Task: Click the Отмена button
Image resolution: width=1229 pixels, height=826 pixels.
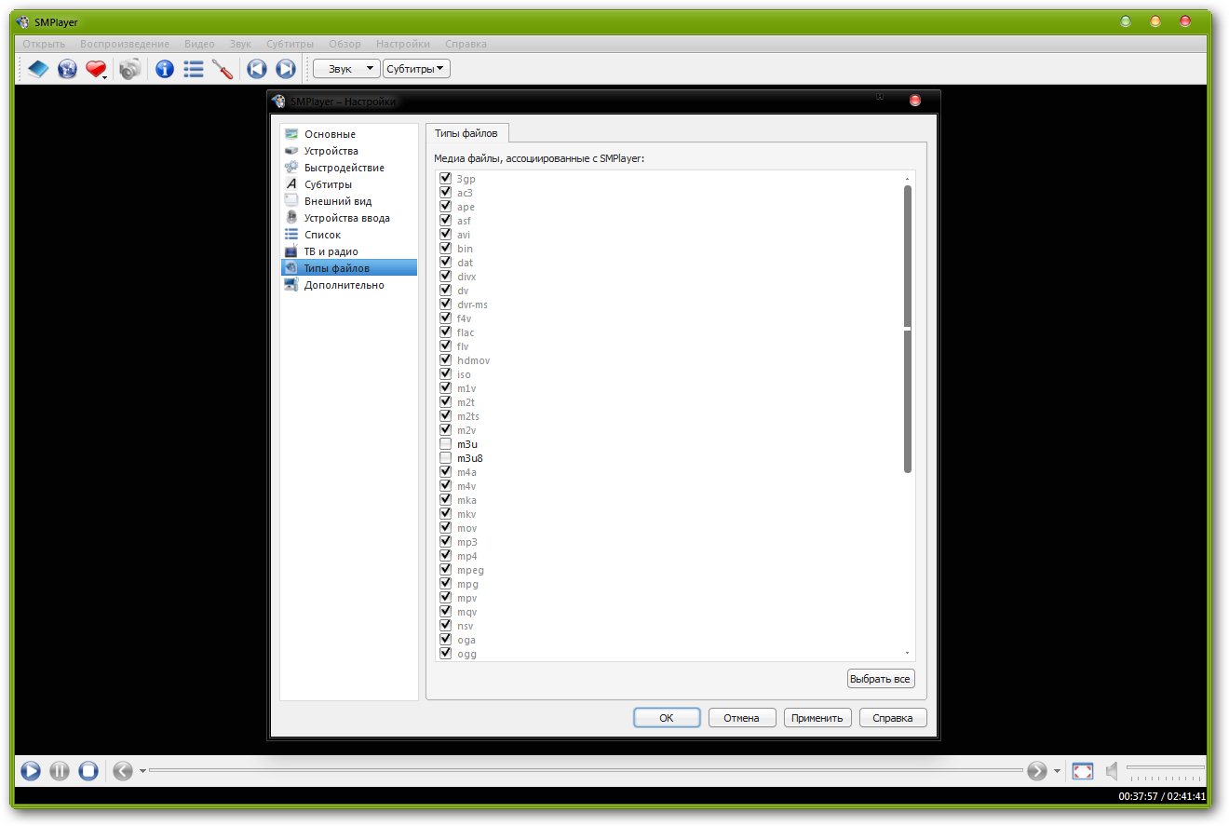Action: 742,718
